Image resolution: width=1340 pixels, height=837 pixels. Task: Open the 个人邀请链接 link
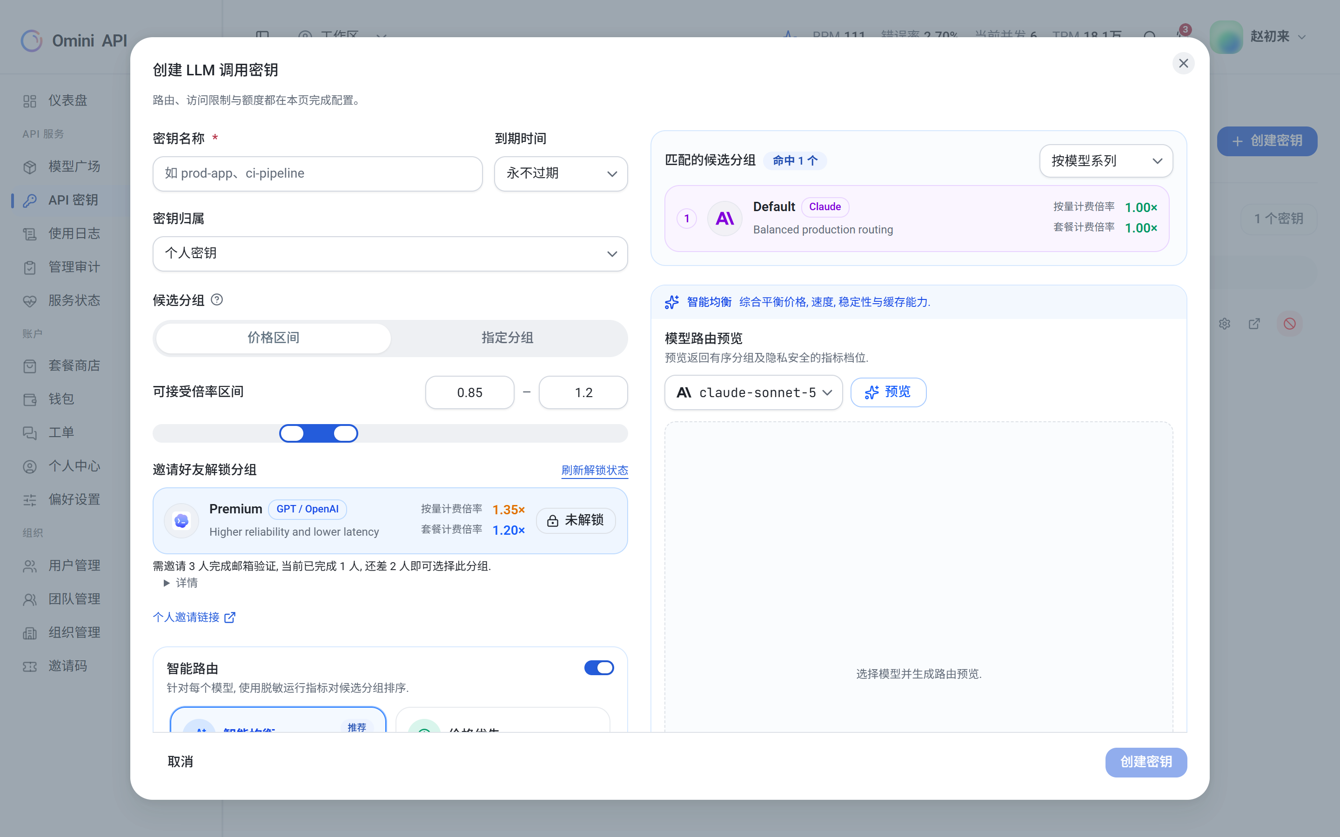[x=194, y=617]
